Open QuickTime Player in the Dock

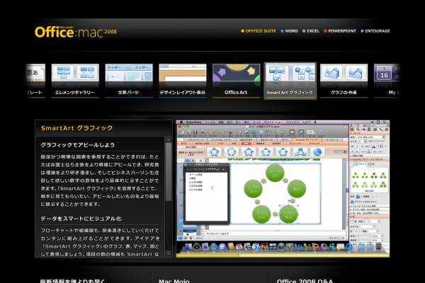coord(348,246)
